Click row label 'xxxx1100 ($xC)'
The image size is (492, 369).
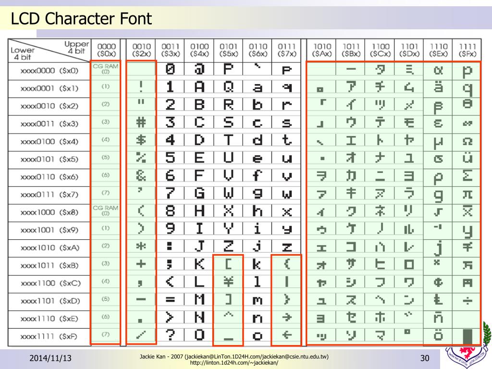click(x=50, y=283)
